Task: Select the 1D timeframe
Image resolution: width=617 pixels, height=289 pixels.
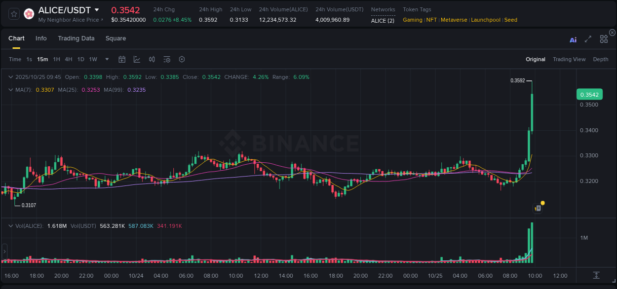Action: click(80, 59)
